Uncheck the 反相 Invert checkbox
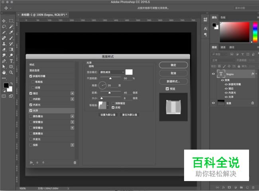The image size is (259, 191). [x=113, y=107]
